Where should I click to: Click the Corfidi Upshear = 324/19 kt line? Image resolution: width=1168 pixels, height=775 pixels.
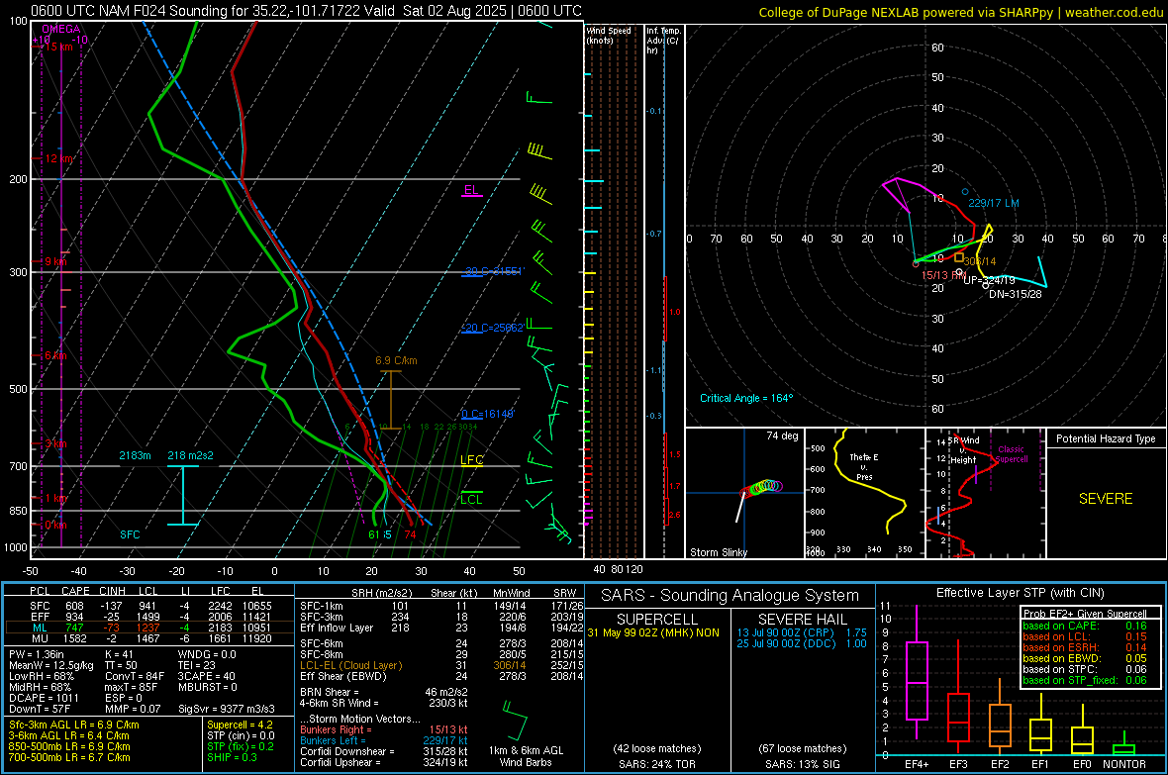pyautogui.click(x=384, y=761)
